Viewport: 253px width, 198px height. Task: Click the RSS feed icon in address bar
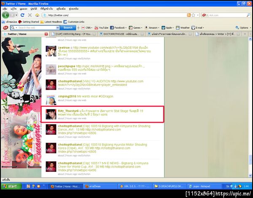coord(188,15)
